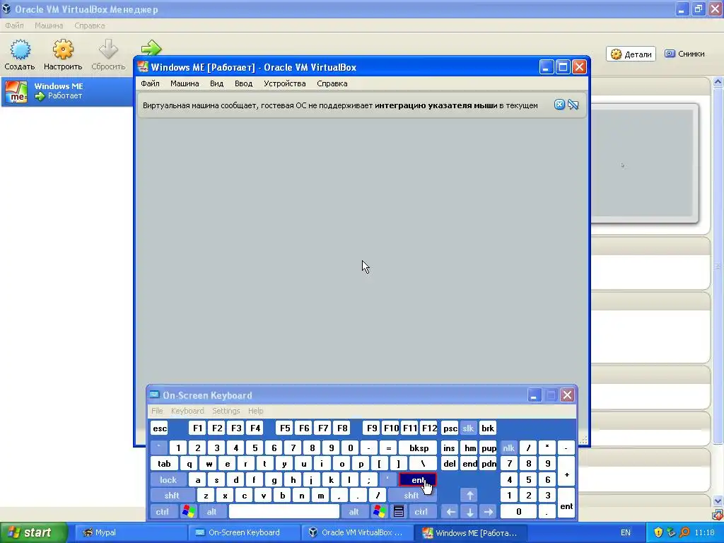The height and width of the screenshot is (543, 724).
Task: Open Вид menu in VM window
Action: pyautogui.click(x=216, y=83)
